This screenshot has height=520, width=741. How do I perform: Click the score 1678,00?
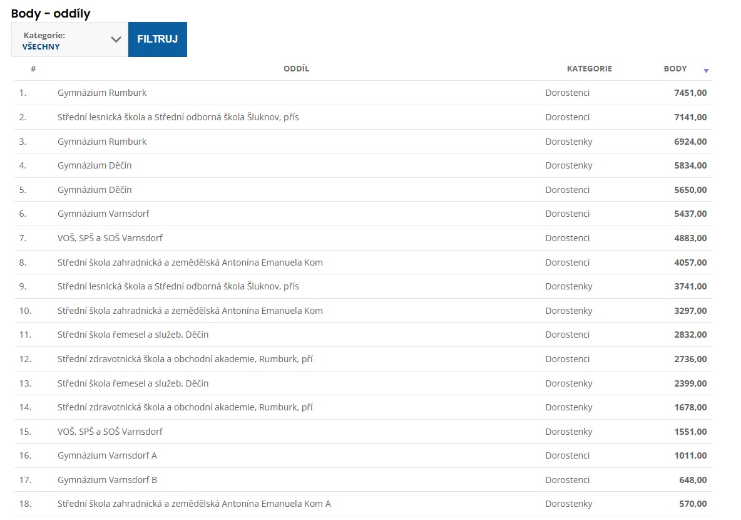690,407
